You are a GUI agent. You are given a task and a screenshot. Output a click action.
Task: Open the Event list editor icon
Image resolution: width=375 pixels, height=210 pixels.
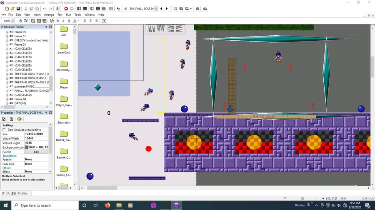(x=104, y=9)
